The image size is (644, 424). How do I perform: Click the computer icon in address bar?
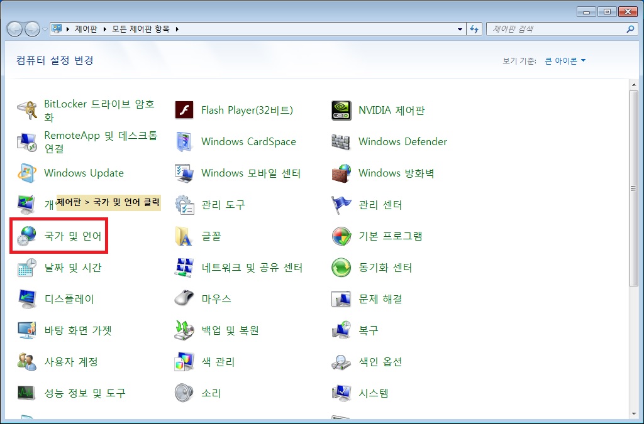(57, 29)
